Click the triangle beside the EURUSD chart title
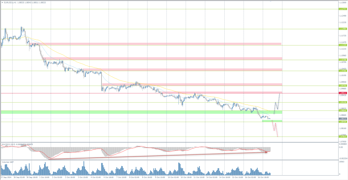The width and height of the screenshot is (348, 180). click(x=2, y=2)
